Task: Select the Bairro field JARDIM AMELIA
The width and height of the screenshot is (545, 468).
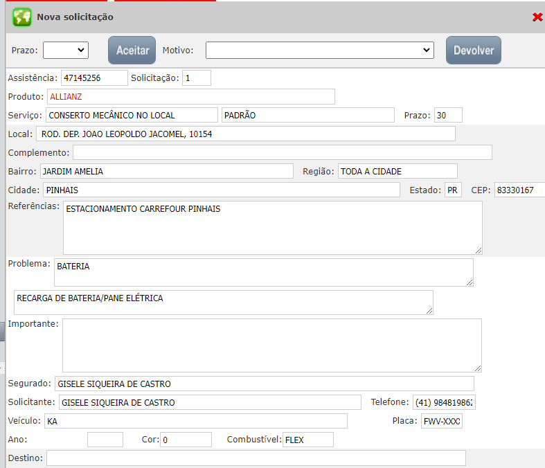Action: click(x=166, y=171)
